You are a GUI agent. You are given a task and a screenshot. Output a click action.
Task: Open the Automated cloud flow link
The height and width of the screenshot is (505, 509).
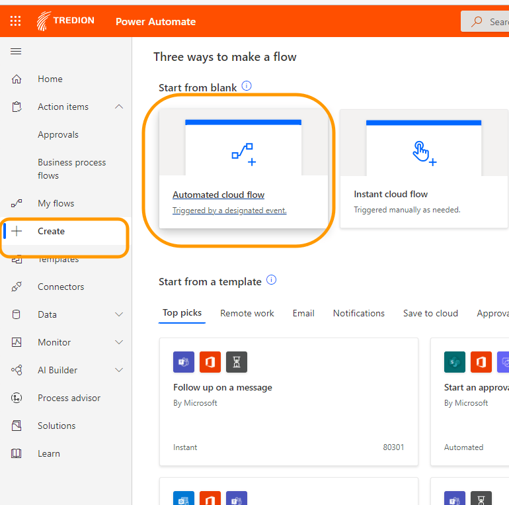coord(218,195)
